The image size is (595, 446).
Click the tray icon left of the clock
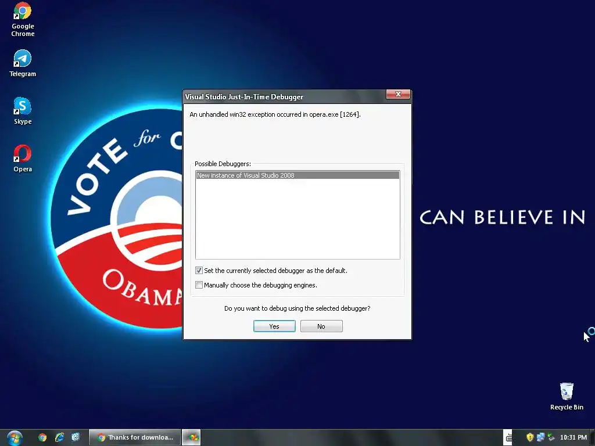coord(551,437)
